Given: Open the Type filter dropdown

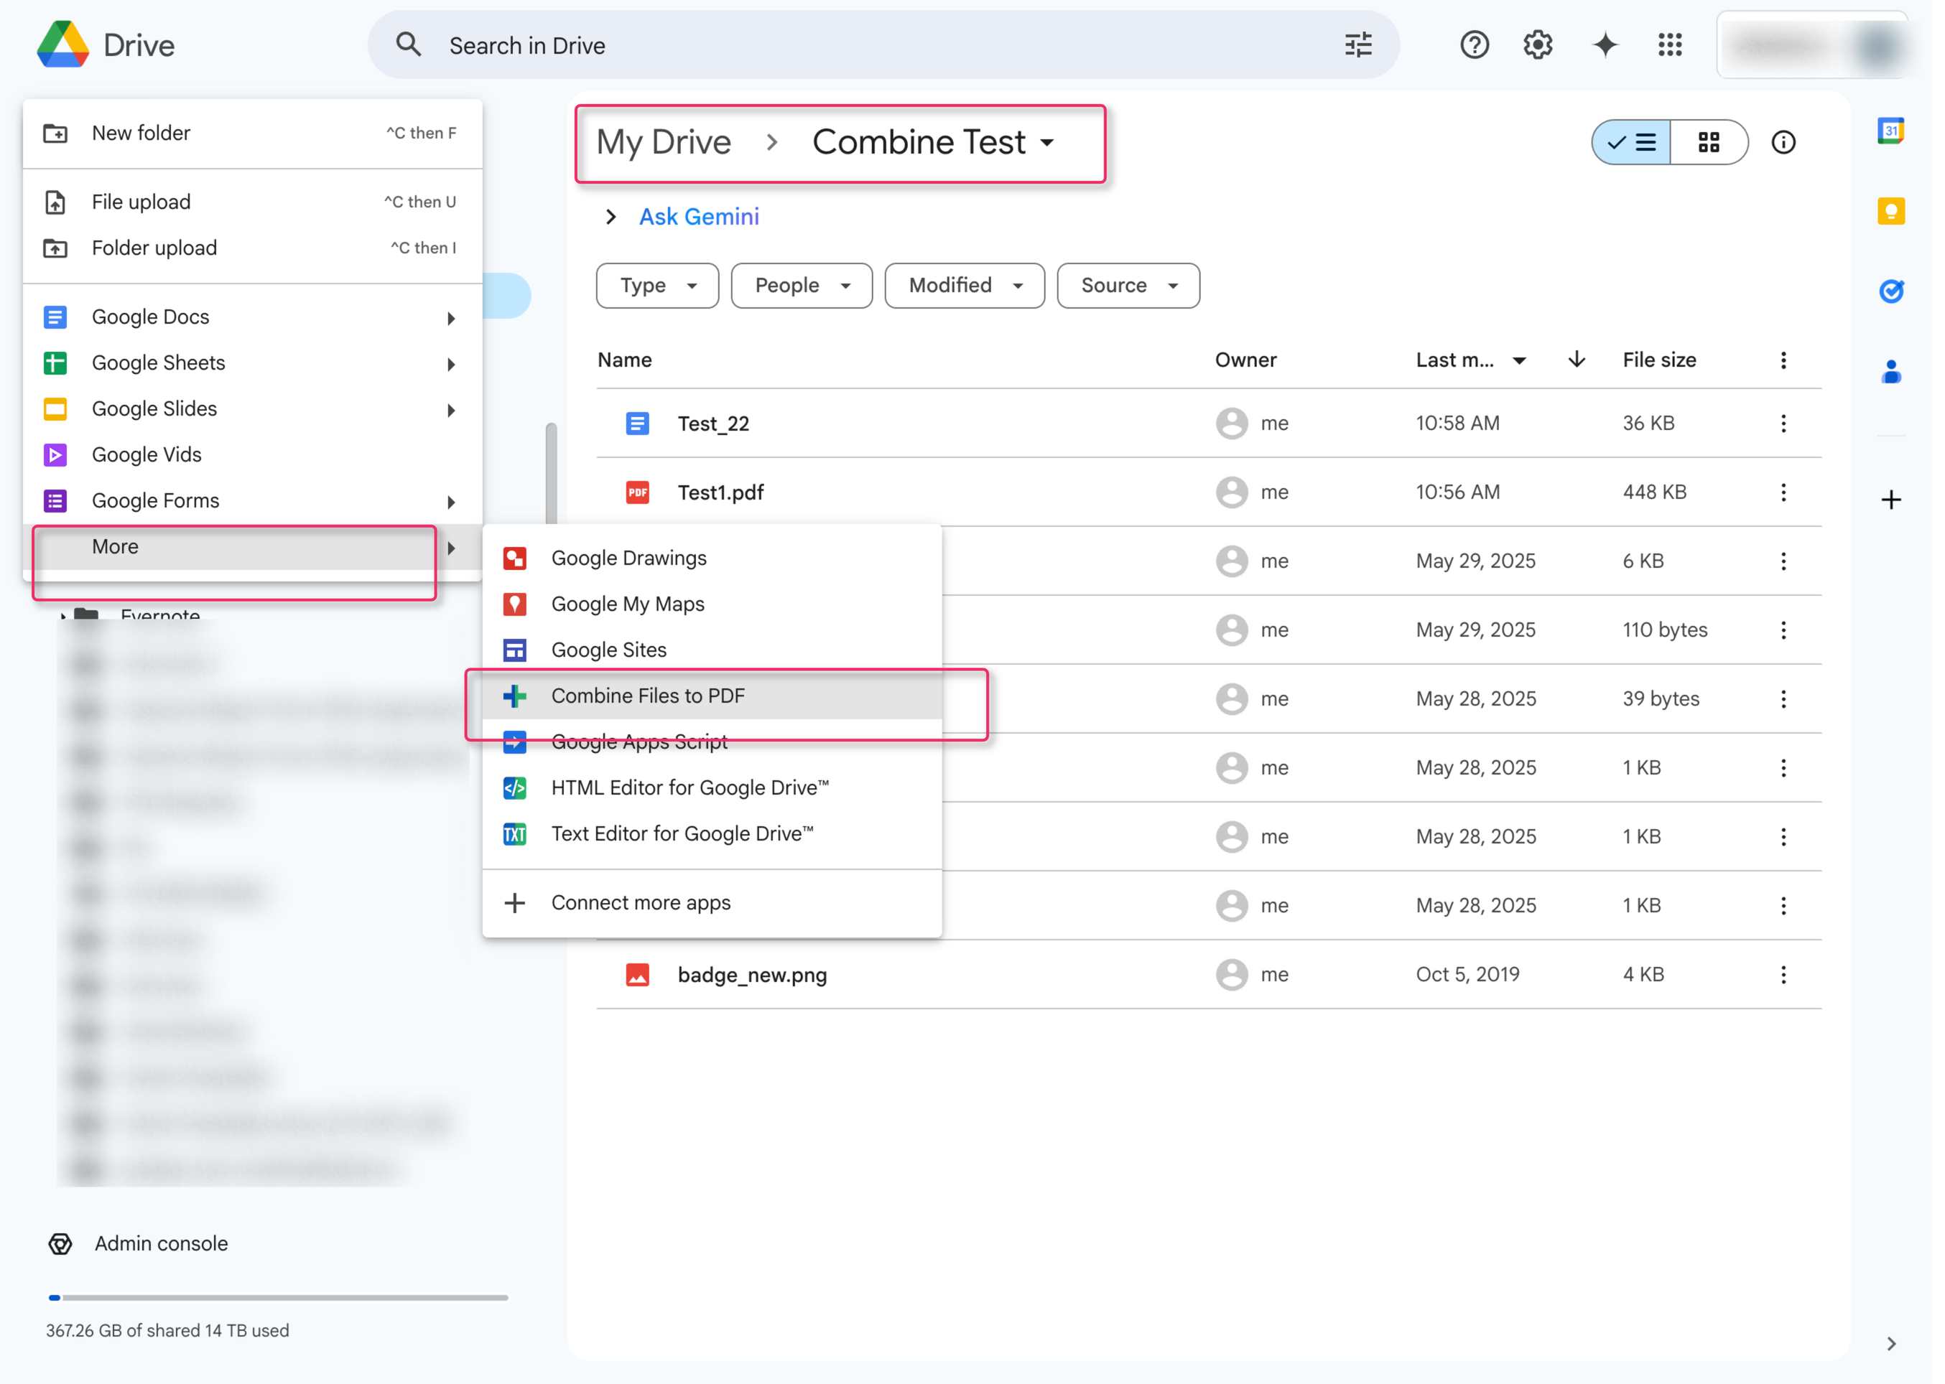Looking at the screenshot, I should coord(656,286).
